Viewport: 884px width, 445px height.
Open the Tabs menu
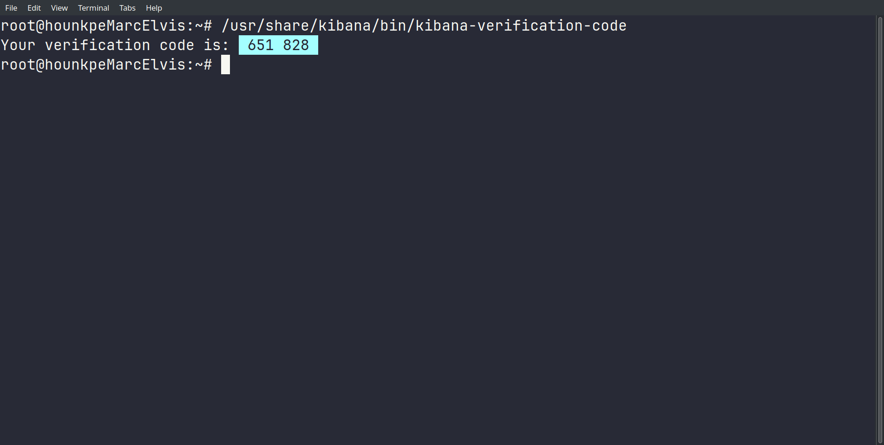point(127,8)
